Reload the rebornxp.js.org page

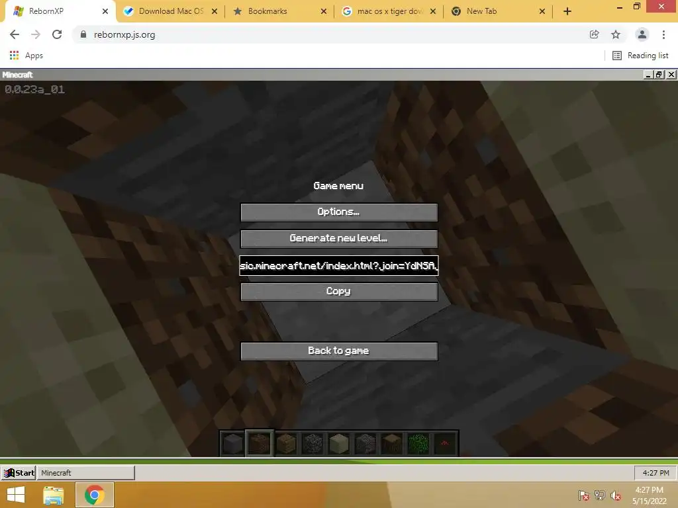(x=57, y=34)
